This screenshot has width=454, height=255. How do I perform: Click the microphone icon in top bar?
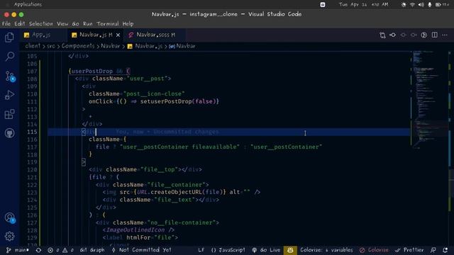[x=430, y=5]
